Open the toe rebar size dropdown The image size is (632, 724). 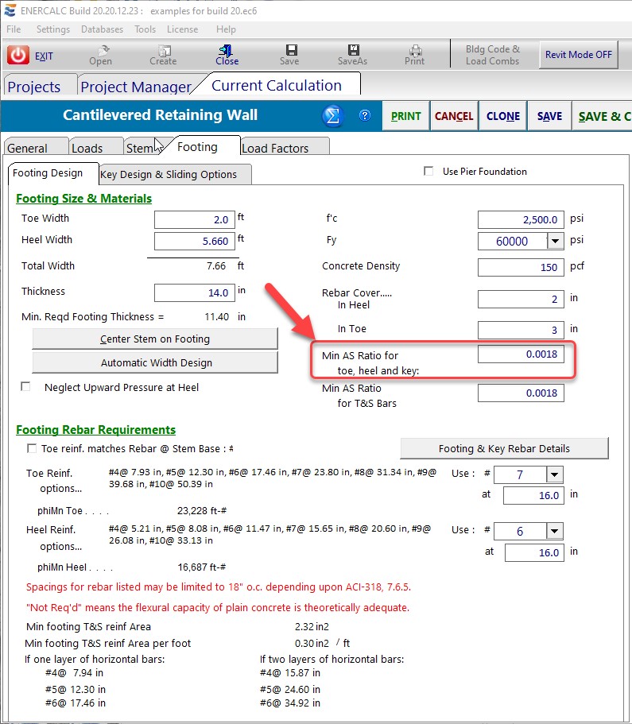point(554,474)
